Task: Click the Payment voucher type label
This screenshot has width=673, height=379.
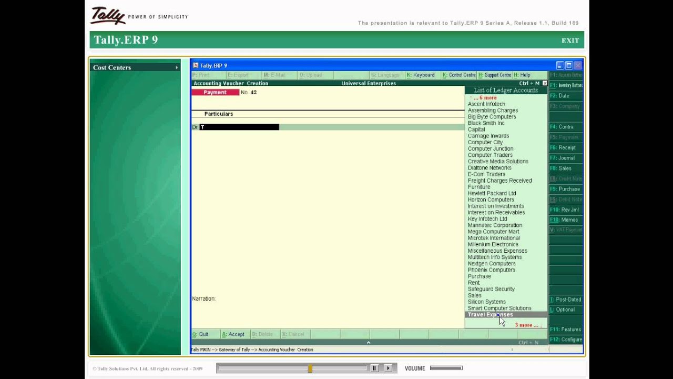Action: (215, 93)
